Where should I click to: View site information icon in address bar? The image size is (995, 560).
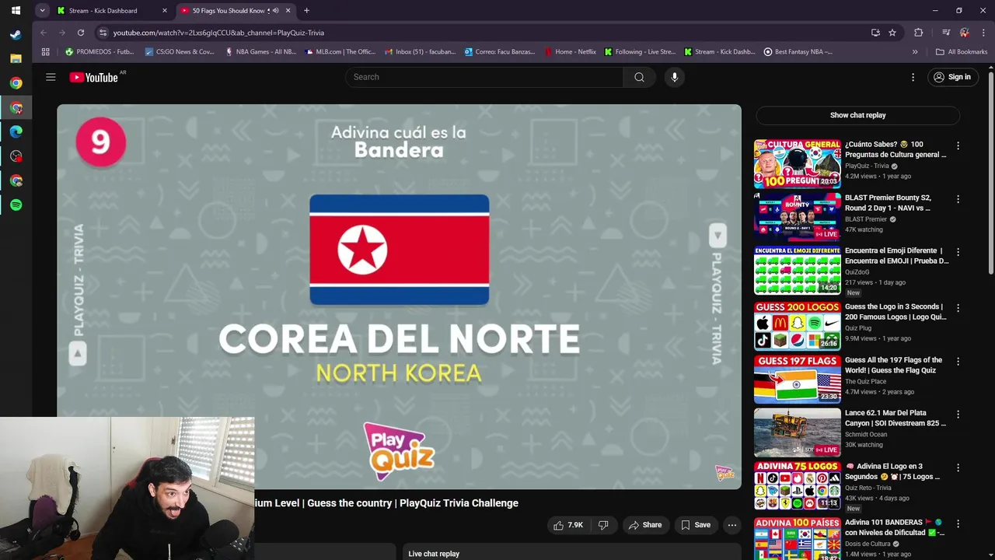[103, 33]
